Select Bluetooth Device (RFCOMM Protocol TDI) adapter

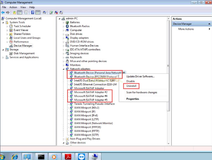(x=96, y=77)
